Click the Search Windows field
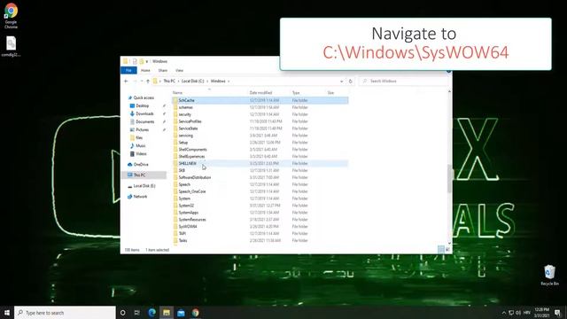This screenshot has height=319, width=567. point(403,81)
